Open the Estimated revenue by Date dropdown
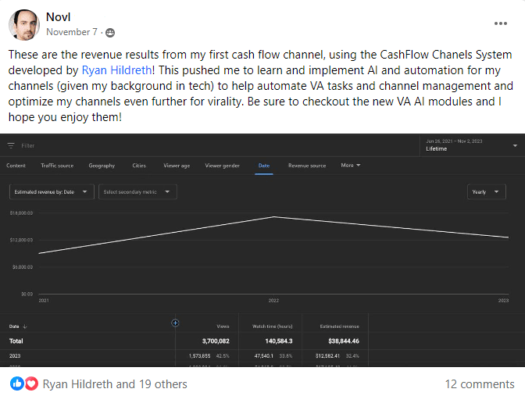Viewport: 525px width, 396px height. [52, 192]
